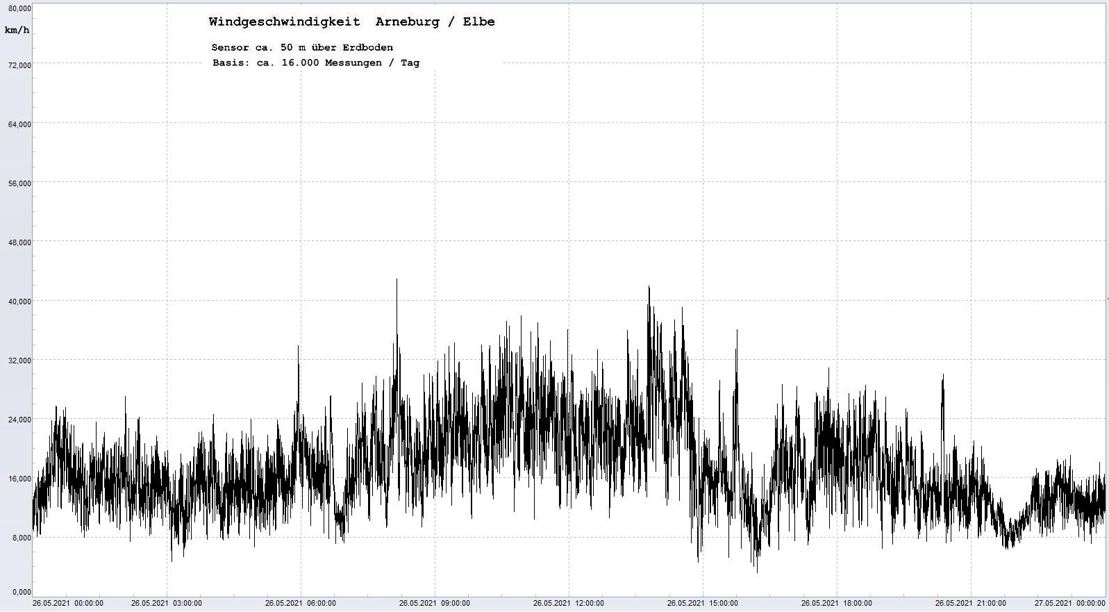Click the highest wind peak before 09:00
1109x612 pixels.
(397, 281)
